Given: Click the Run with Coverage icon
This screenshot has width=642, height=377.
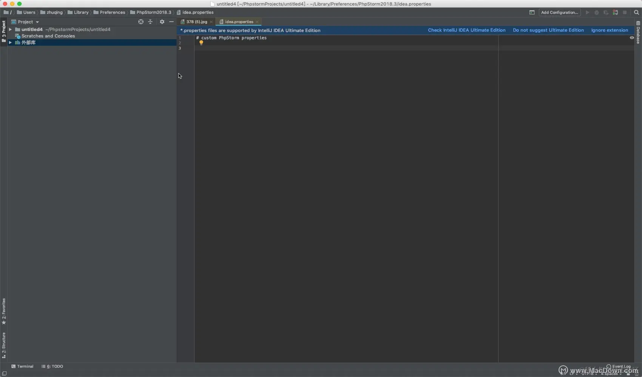Looking at the screenshot, I should [x=606, y=12].
